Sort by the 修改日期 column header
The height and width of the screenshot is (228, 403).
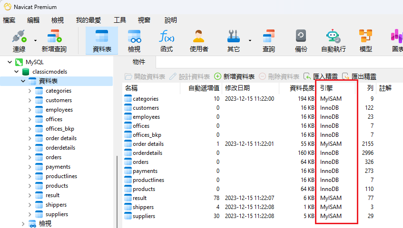(x=251, y=88)
